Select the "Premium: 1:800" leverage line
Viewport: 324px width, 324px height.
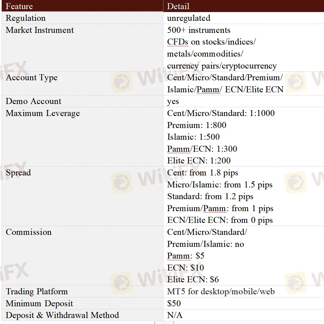(197, 125)
